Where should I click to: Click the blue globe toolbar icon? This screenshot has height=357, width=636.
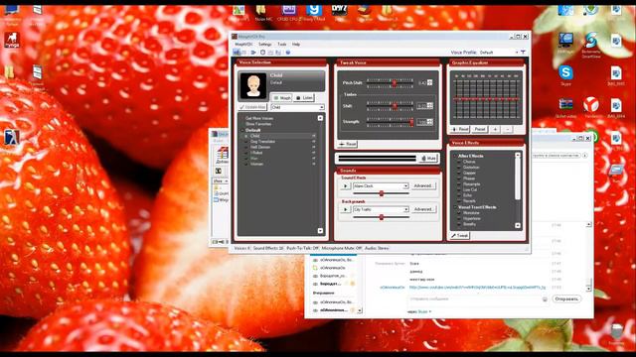tap(288, 53)
